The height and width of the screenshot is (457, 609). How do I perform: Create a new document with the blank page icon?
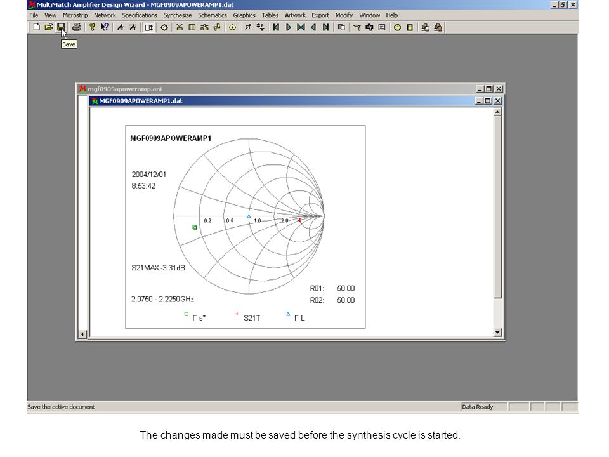click(36, 27)
